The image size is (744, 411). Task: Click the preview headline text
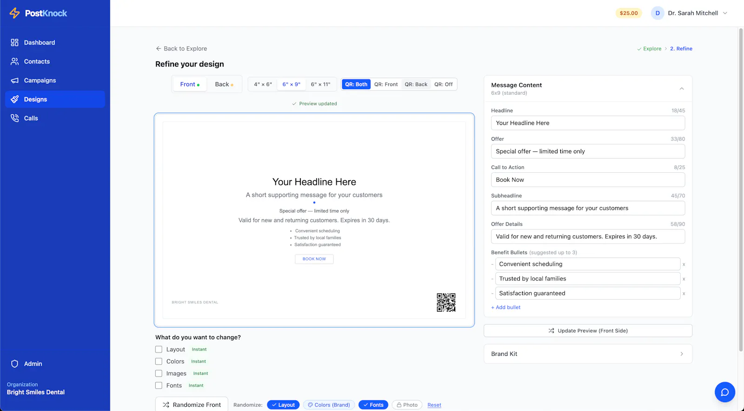[314, 182]
